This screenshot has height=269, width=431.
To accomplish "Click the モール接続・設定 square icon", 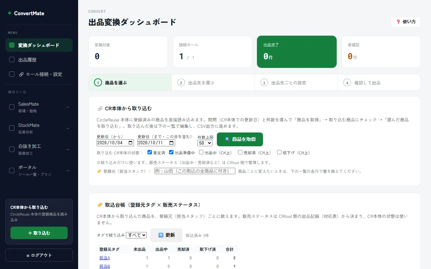I will point(12,74).
